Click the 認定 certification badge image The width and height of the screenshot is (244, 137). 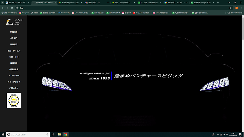click(14, 101)
